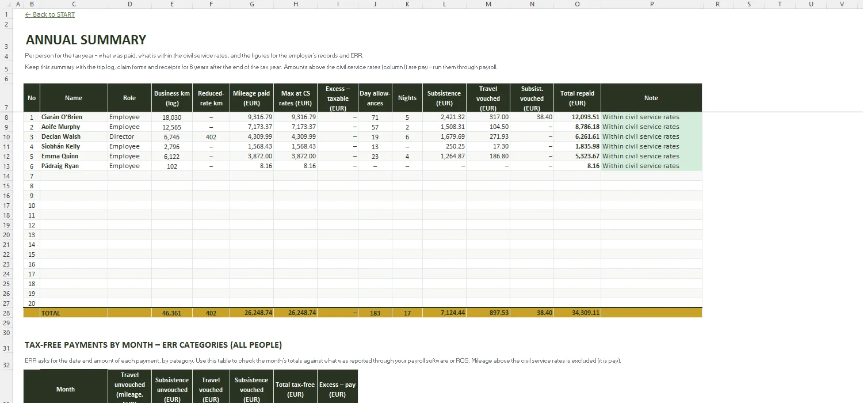Image resolution: width=863 pixels, height=403 pixels.
Task: Select the Name column header cell
Action: click(74, 98)
